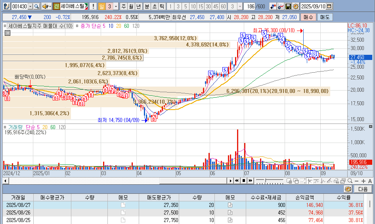Shrink the chart with the minus icon

[357, 181]
